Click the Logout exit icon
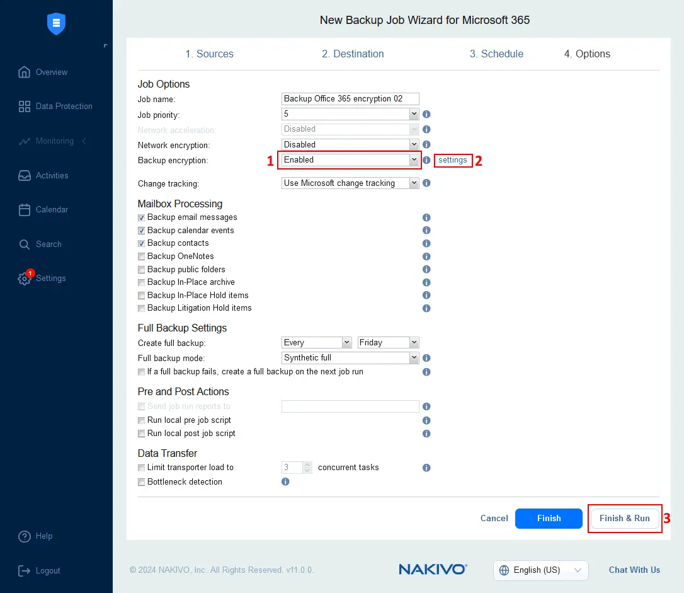The height and width of the screenshot is (593, 684). pyautogui.click(x=25, y=571)
